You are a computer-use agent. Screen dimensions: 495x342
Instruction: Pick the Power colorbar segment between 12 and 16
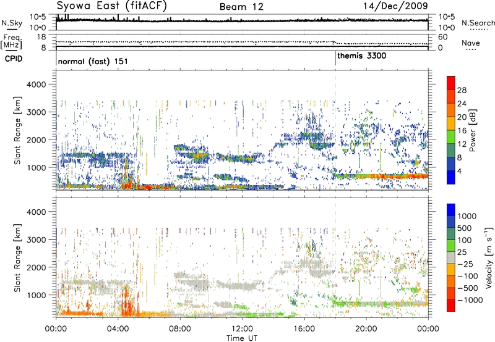pyautogui.click(x=451, y=136)
